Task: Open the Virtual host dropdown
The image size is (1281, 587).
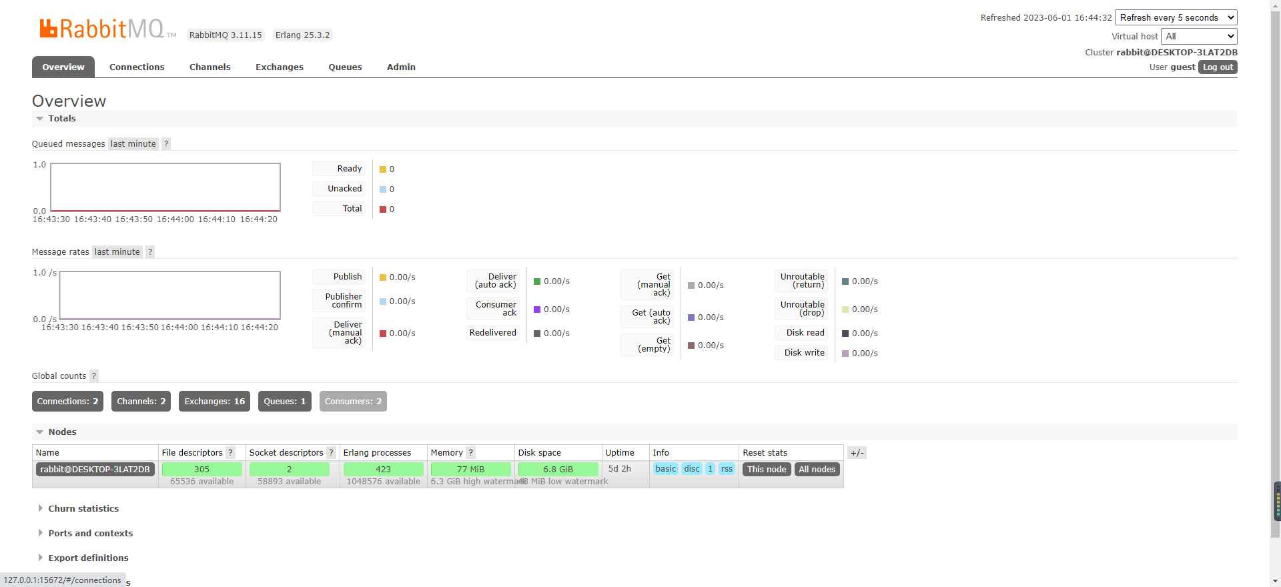Action: pos(1199,37)
